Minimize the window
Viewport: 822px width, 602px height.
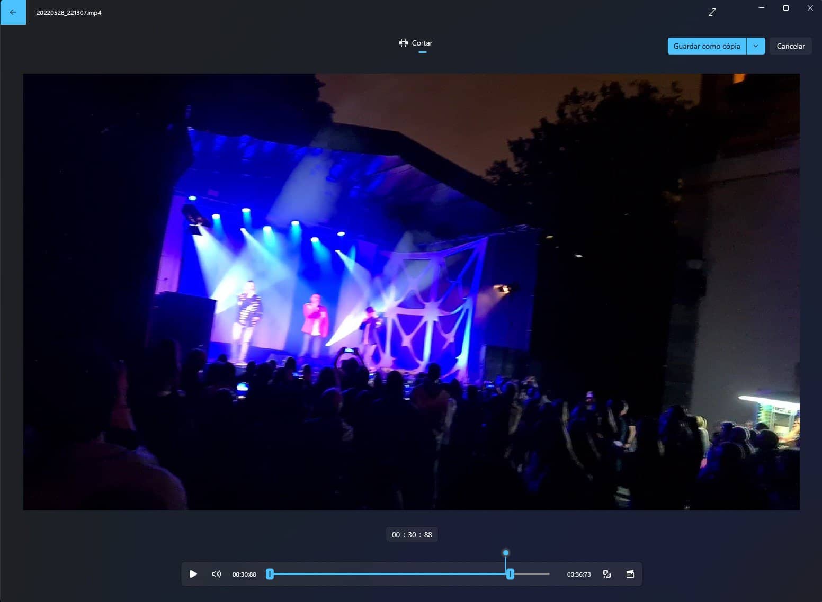(762, 8)
